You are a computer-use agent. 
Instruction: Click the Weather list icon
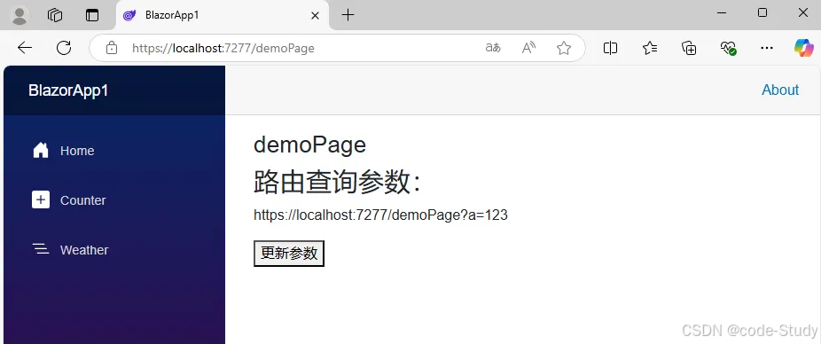pyautogui.click(x=41, y=249)
